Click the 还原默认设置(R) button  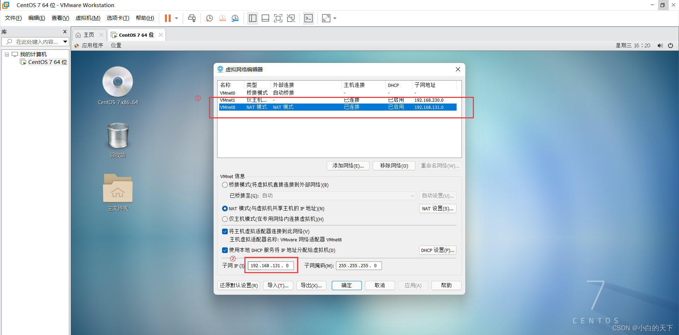[239, 286]
